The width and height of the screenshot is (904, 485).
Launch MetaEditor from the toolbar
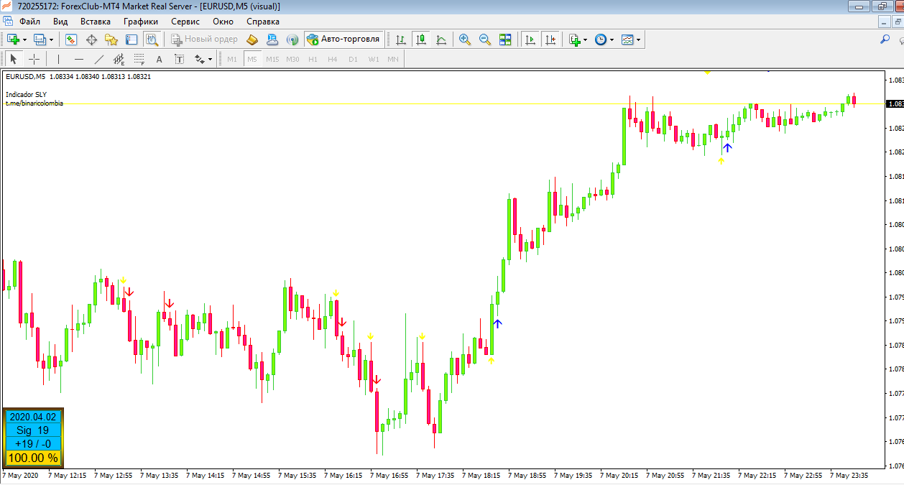(252, 40)
